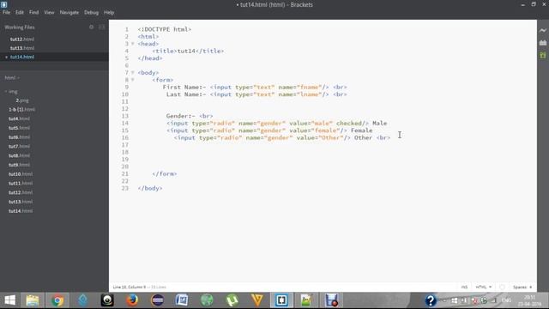The height and width of the screenshot is (309, 549).
Task: Switch to Brackets taskbar button
Action: click(281, 300)
